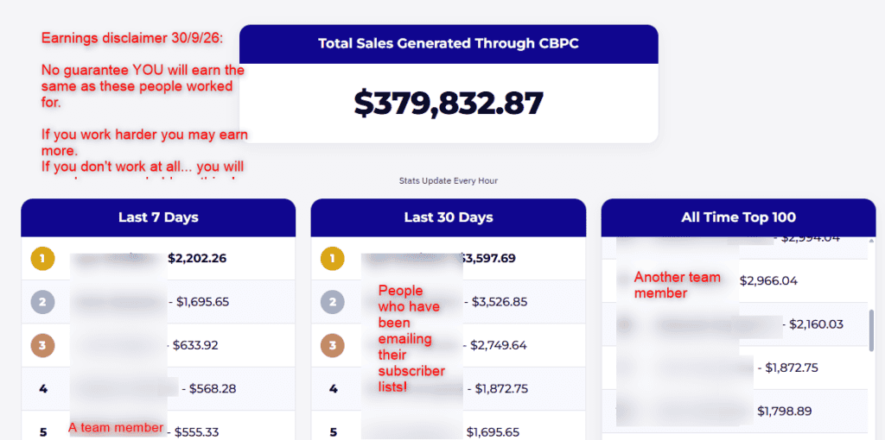Click the Earnings disclaimer 30/9/26 heading

(x=131, y=38)
